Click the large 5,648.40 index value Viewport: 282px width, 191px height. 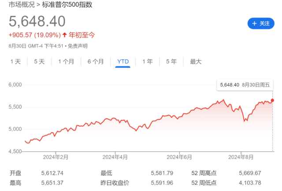point(37,22)
